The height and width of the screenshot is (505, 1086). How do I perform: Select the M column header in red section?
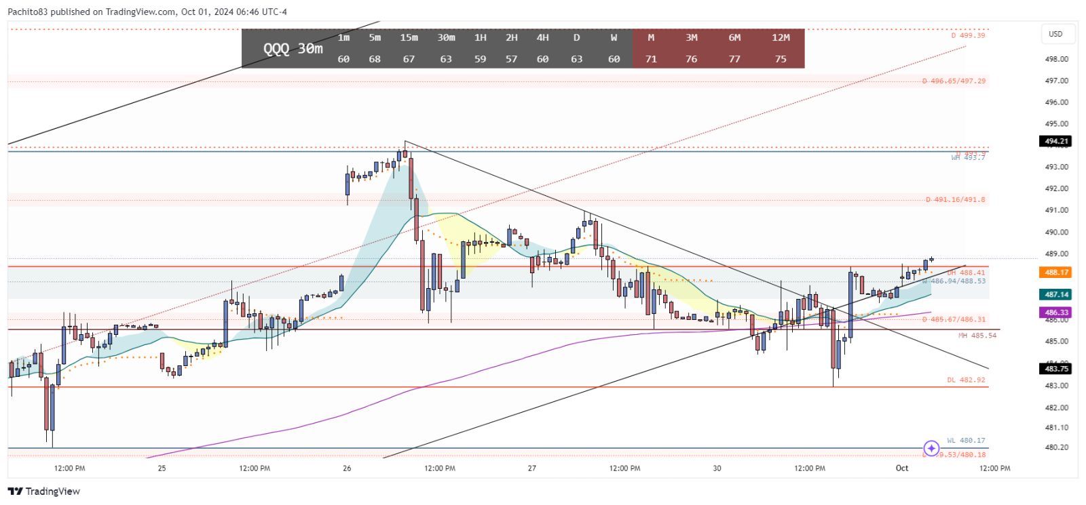point(651,38)
